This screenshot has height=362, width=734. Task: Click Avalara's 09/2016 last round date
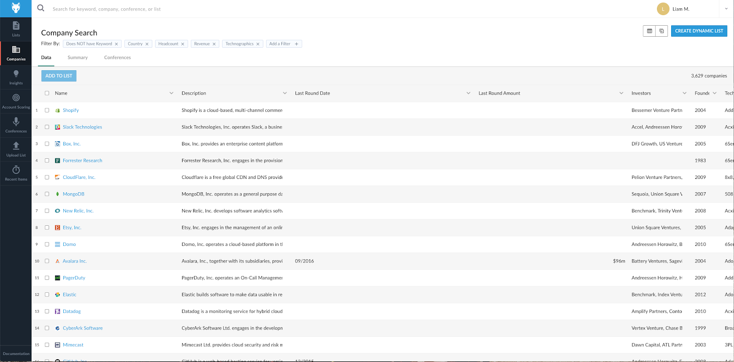pyautogui.click(x=305, y=261)
